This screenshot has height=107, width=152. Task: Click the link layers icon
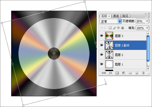click(x=104, y=73)
